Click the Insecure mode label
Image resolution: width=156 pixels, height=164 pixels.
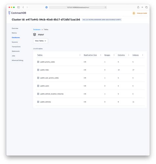[x=142, y=13]
